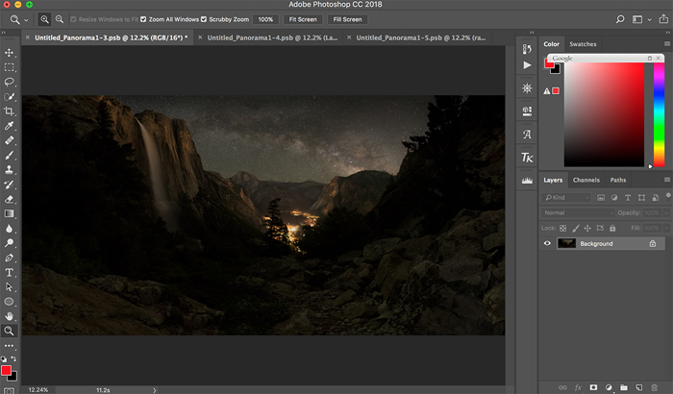This screenshot has width=673, height=394.
Task: Select the Move tool
Action: (10, 53)
